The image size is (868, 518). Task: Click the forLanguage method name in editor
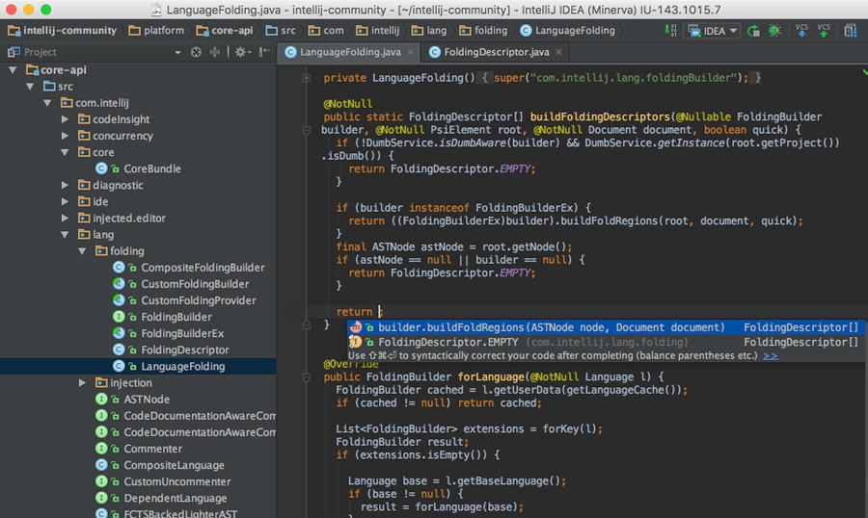[491, 377]
